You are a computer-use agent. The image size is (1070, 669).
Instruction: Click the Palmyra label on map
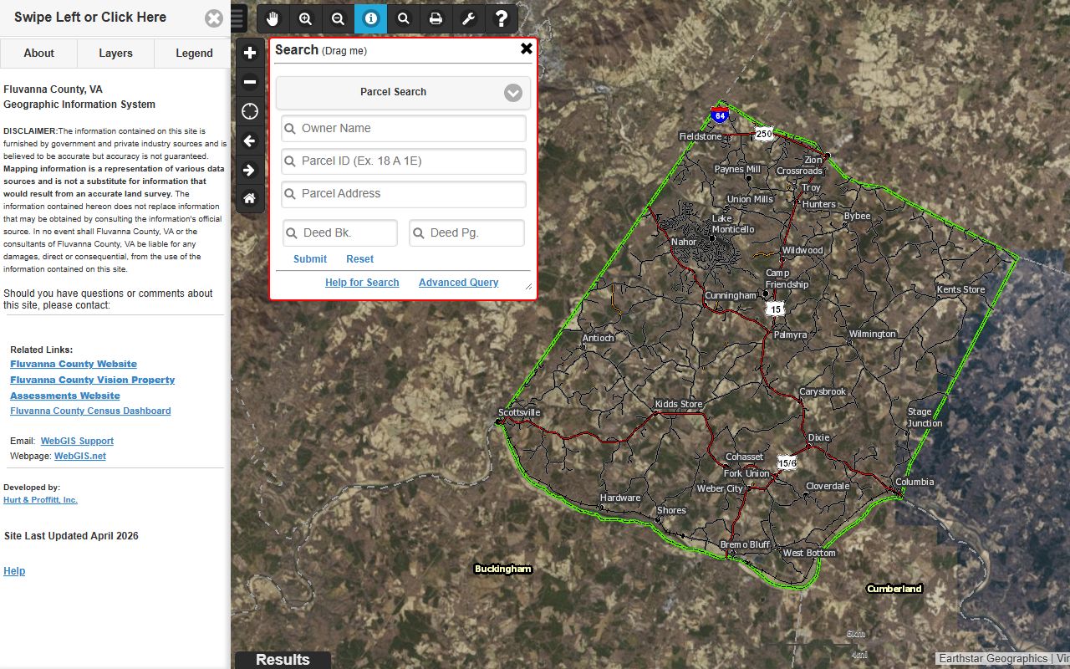(790, 334)
